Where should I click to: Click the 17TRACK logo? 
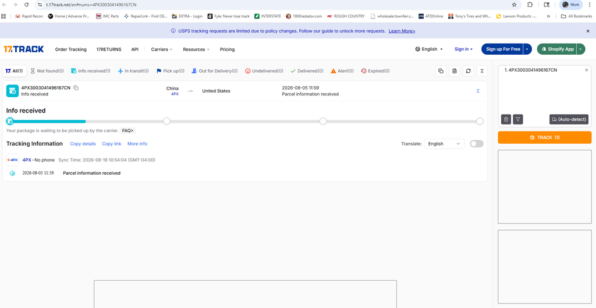tap(23, 49)
